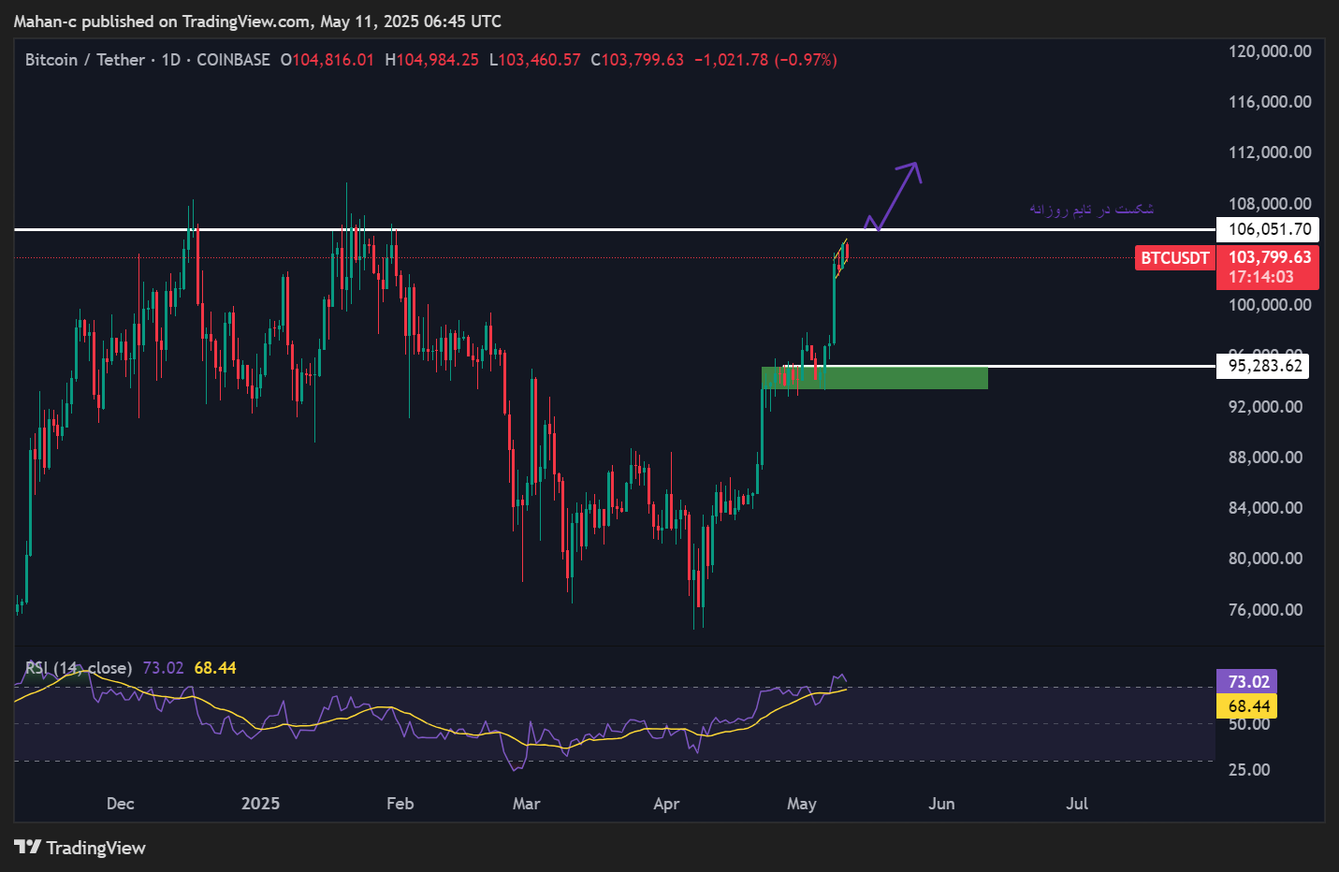The width and height of the screenshot is (1339, 872).
Task: Select the small flag pattern on latest candles
Action: pos(841,257)
